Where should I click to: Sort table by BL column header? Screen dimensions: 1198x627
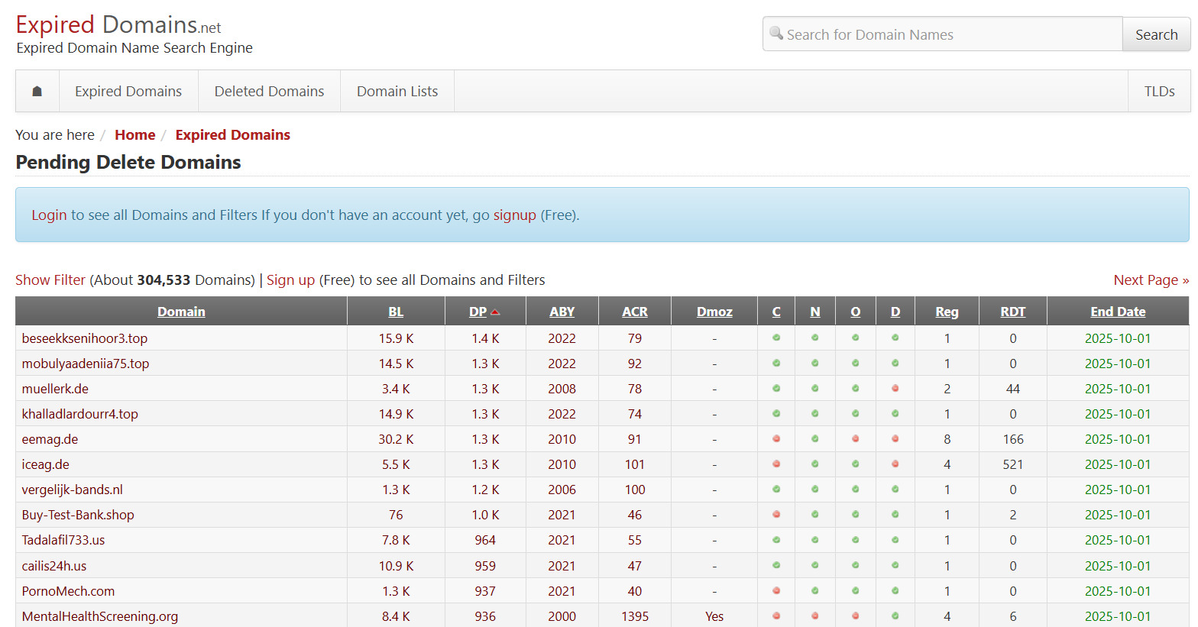(396, 312)
